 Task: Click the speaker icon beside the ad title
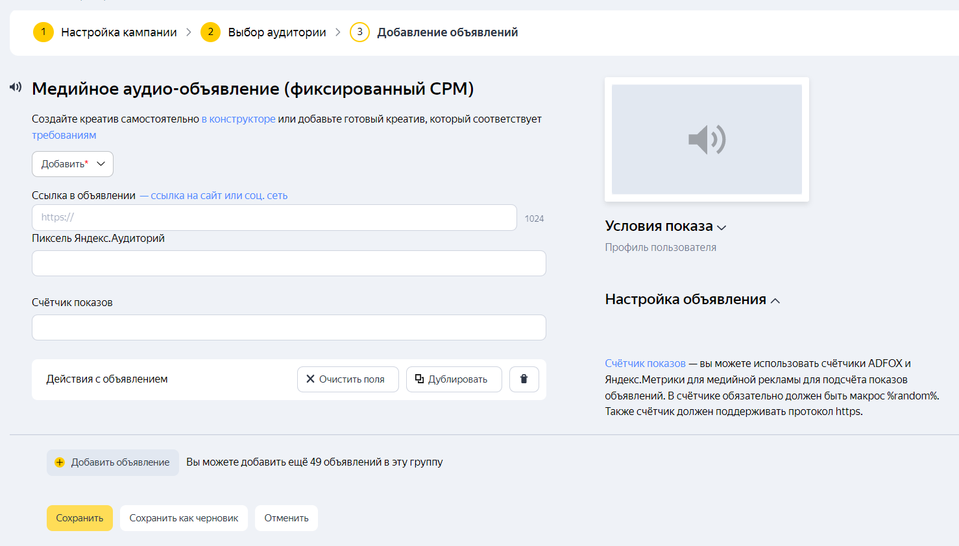16,87
